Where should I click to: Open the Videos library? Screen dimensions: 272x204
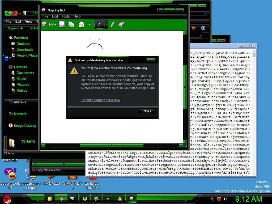pyautogui.click(x=19, y=90)
